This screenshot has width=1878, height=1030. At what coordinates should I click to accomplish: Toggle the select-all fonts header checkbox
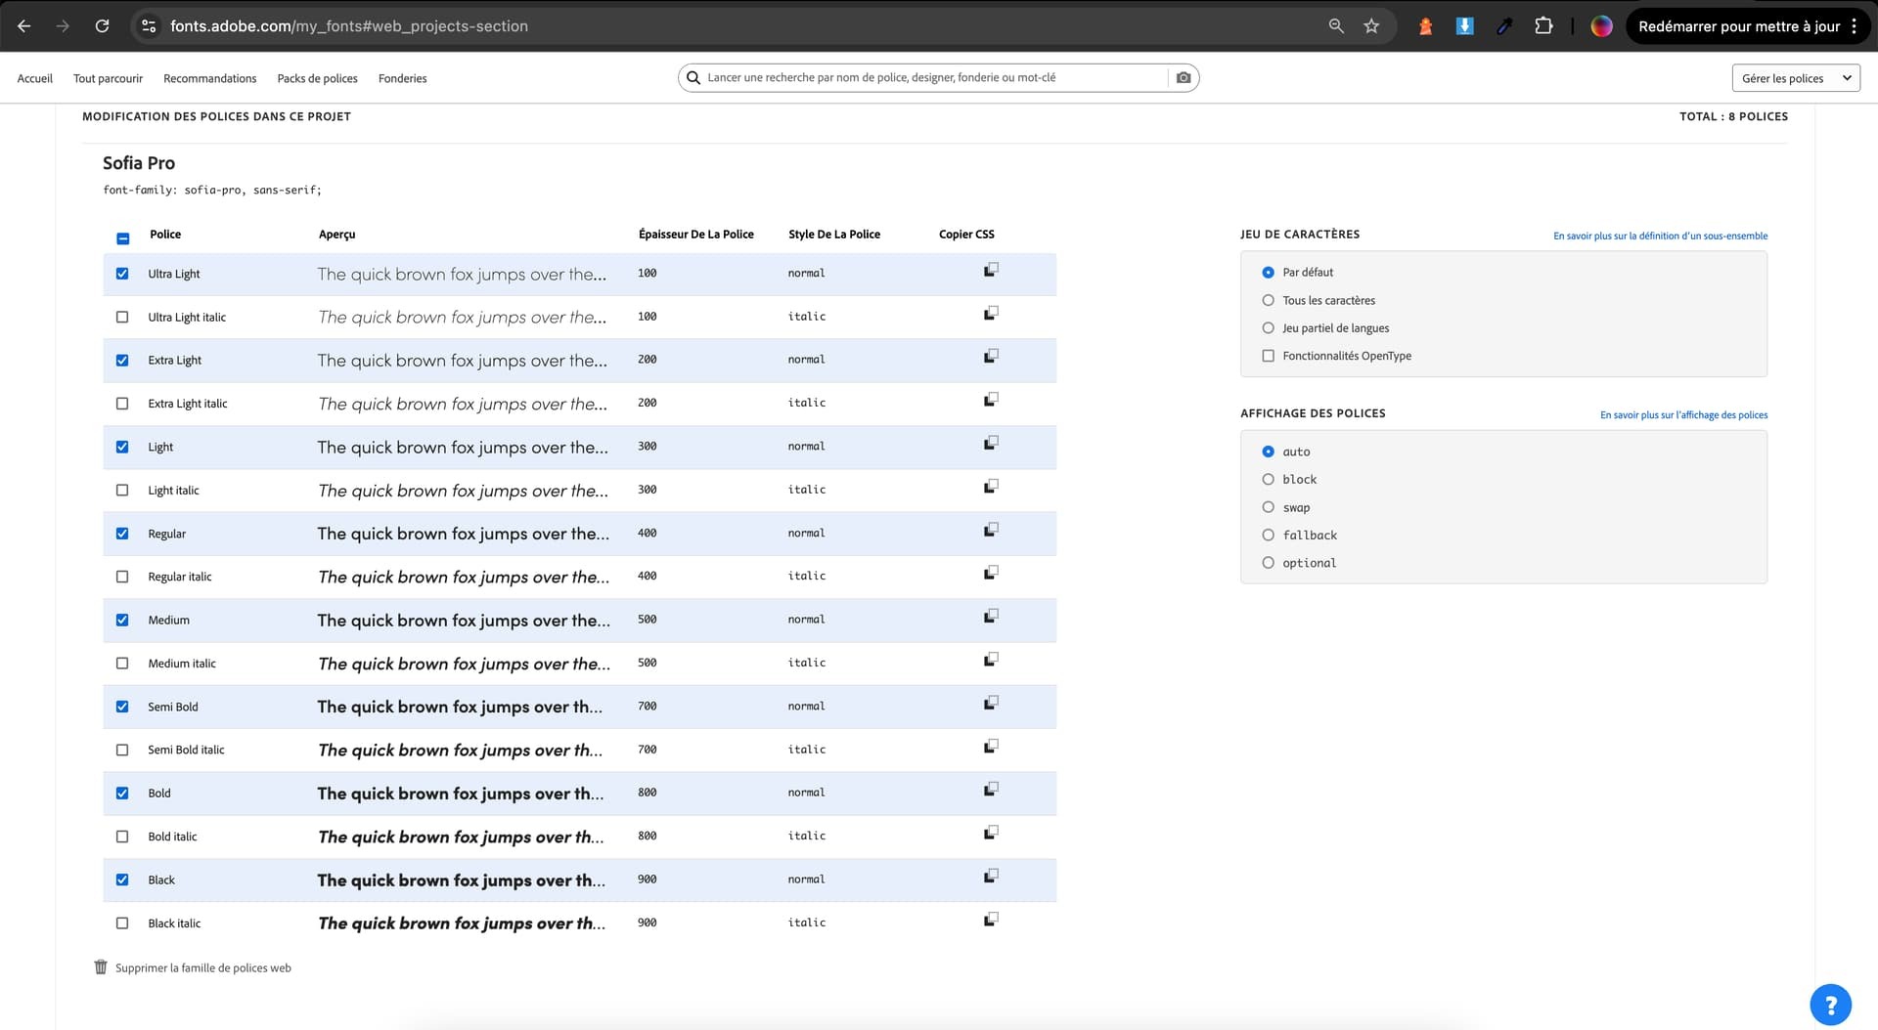click(x=123, y=238)
